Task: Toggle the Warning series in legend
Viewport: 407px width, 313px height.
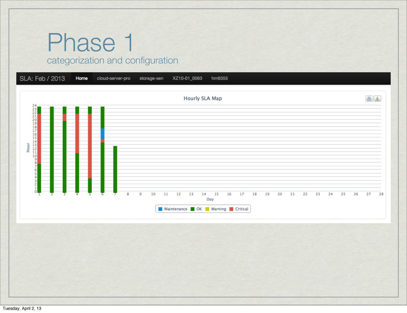Action: [x=216, y=209]
